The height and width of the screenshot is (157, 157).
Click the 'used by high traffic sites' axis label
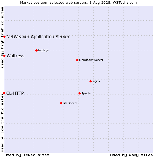click(2, 37)
